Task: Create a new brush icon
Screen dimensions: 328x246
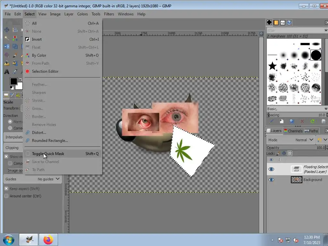Action: 282,121
